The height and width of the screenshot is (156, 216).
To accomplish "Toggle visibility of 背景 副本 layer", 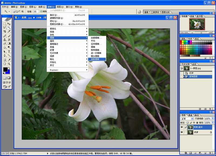I will click(x=182, y=127).
